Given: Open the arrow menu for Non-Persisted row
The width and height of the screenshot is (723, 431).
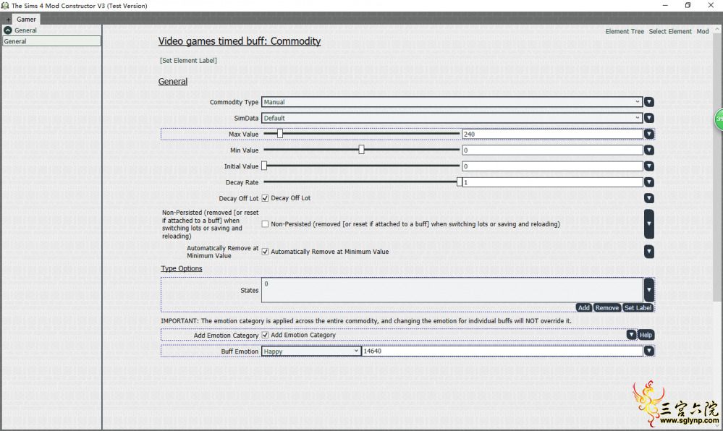Looking at the screenshot, I should [648, 224].
